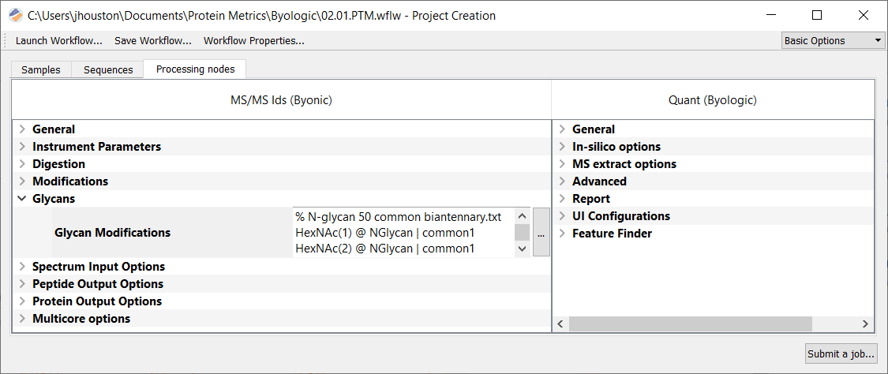Open Workflow Properties dialog
The image size is (888, 374).
[253, 41]
